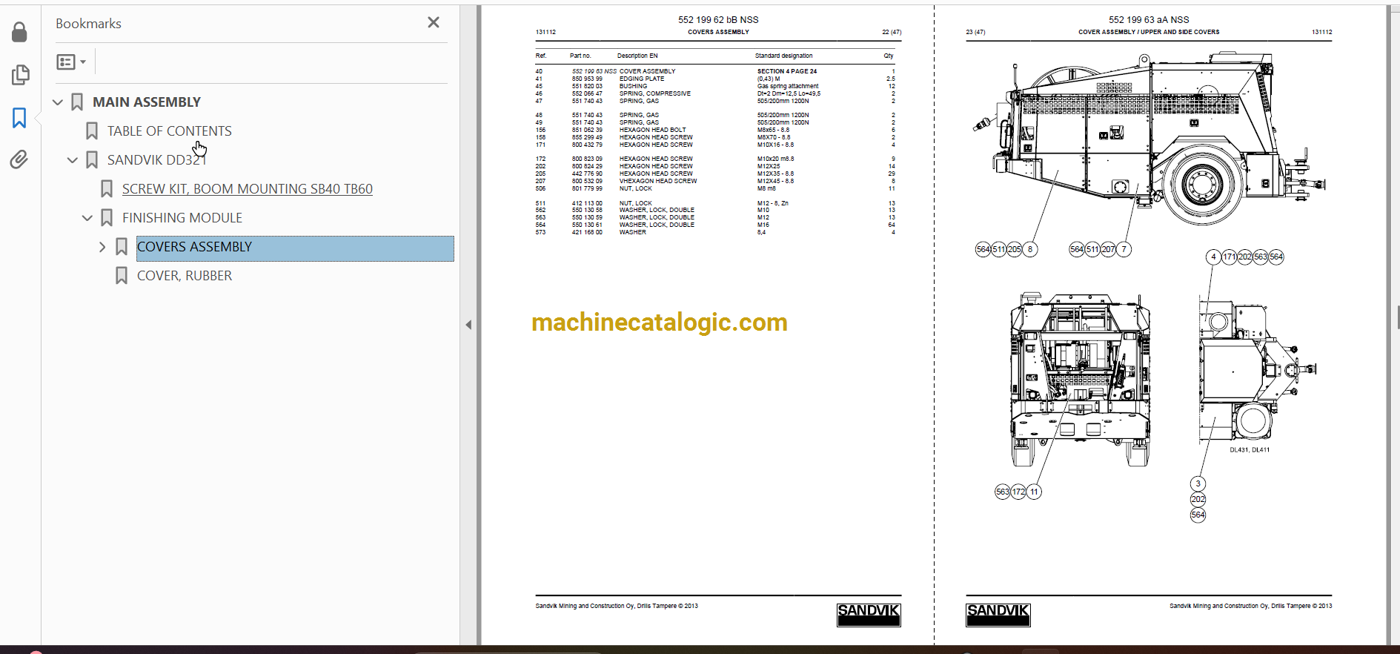Click callout balloon number 11
Viewport: 1400px width, 654px height.
pyautogui.click(x=1034, y=492)
